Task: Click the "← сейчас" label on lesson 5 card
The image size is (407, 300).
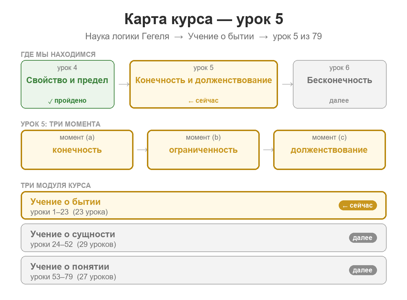Action: (x=203, y=101)
